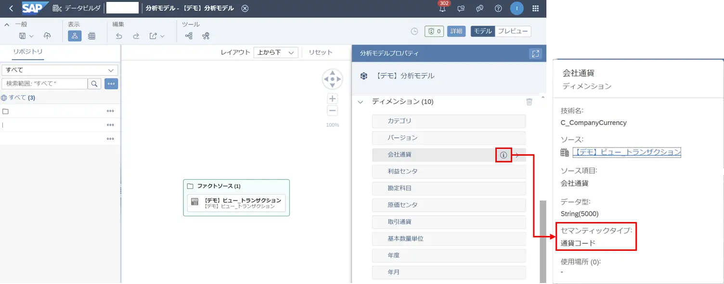Open more menu of second repository row

(110, 125)
